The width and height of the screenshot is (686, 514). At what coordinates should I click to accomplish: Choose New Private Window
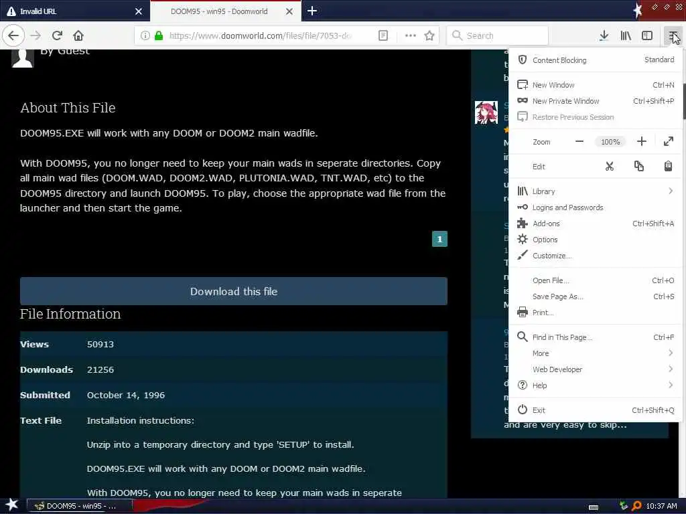[596, 101]
